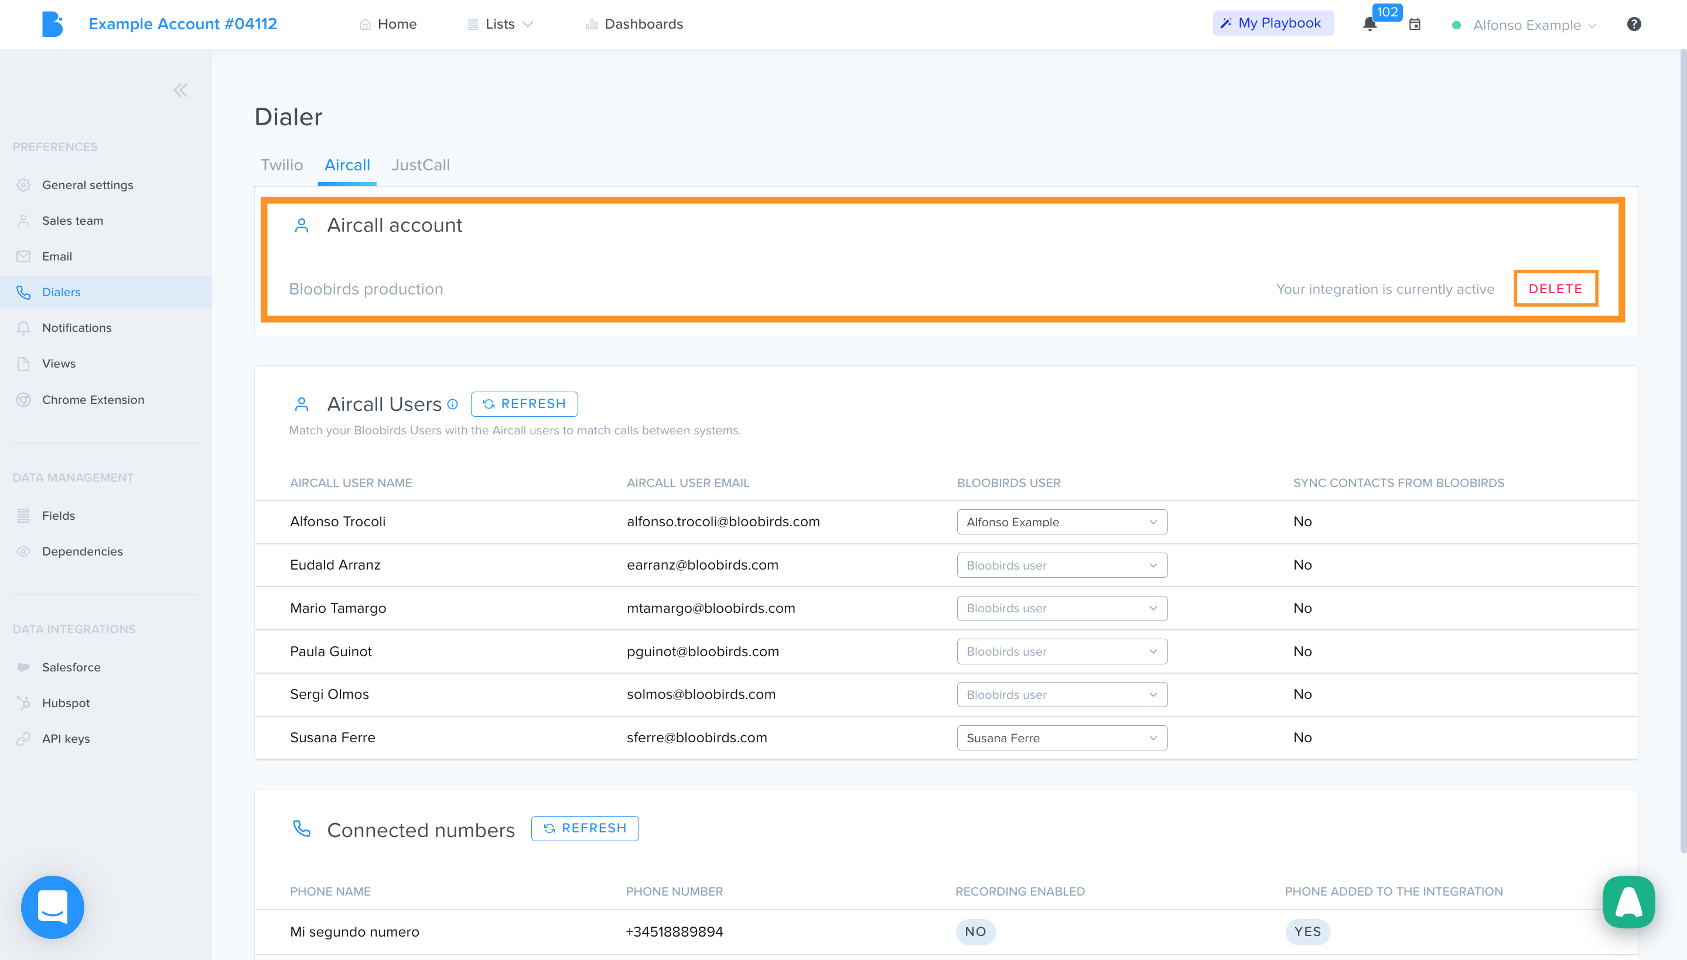Open Bloobirds user dropdown for Paula Guinot
Viewport: 1687px width, 960px height.
point(1061,652)
